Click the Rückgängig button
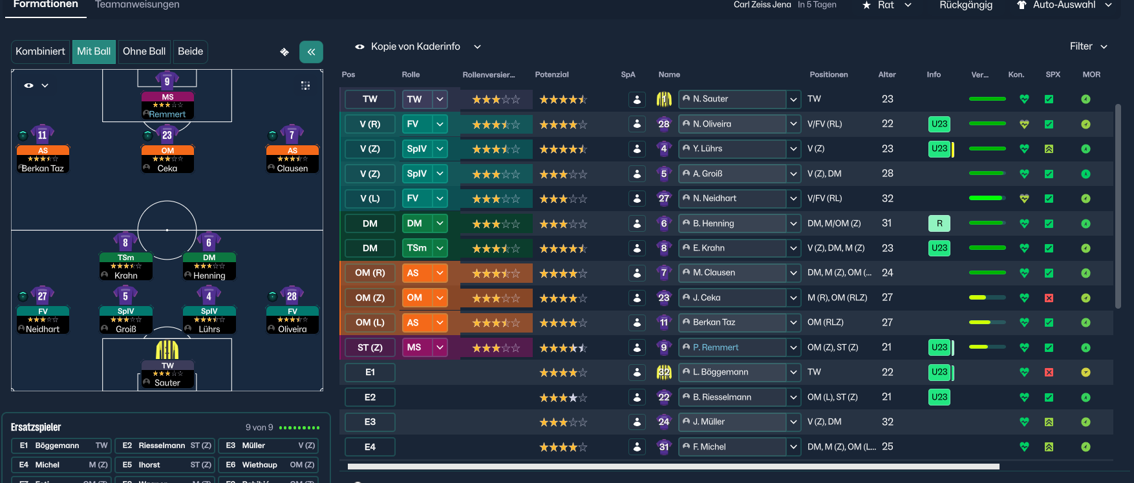Viewport: 1134px width, 483px height. [x=965, y=5]
